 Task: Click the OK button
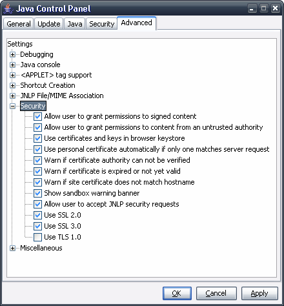tap(177, 293)
